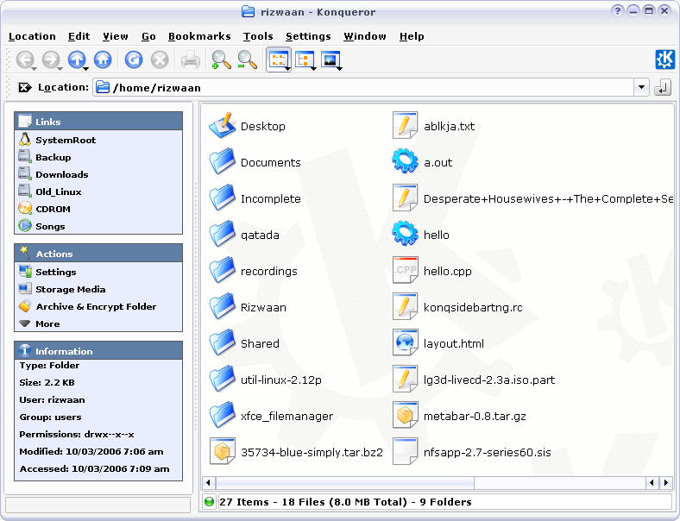Open the Documents folder
The height and width of the screenshot is (521, 680).
pyautogui.click(x=255, y=162)
